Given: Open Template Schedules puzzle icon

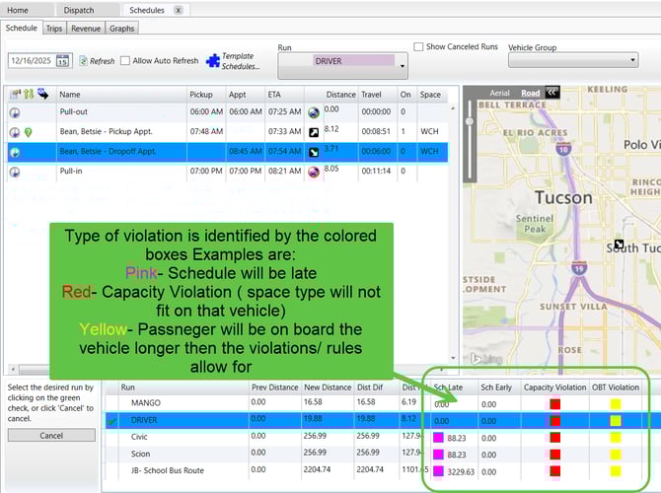Looking at the screenshot, I should coord(213,61).
